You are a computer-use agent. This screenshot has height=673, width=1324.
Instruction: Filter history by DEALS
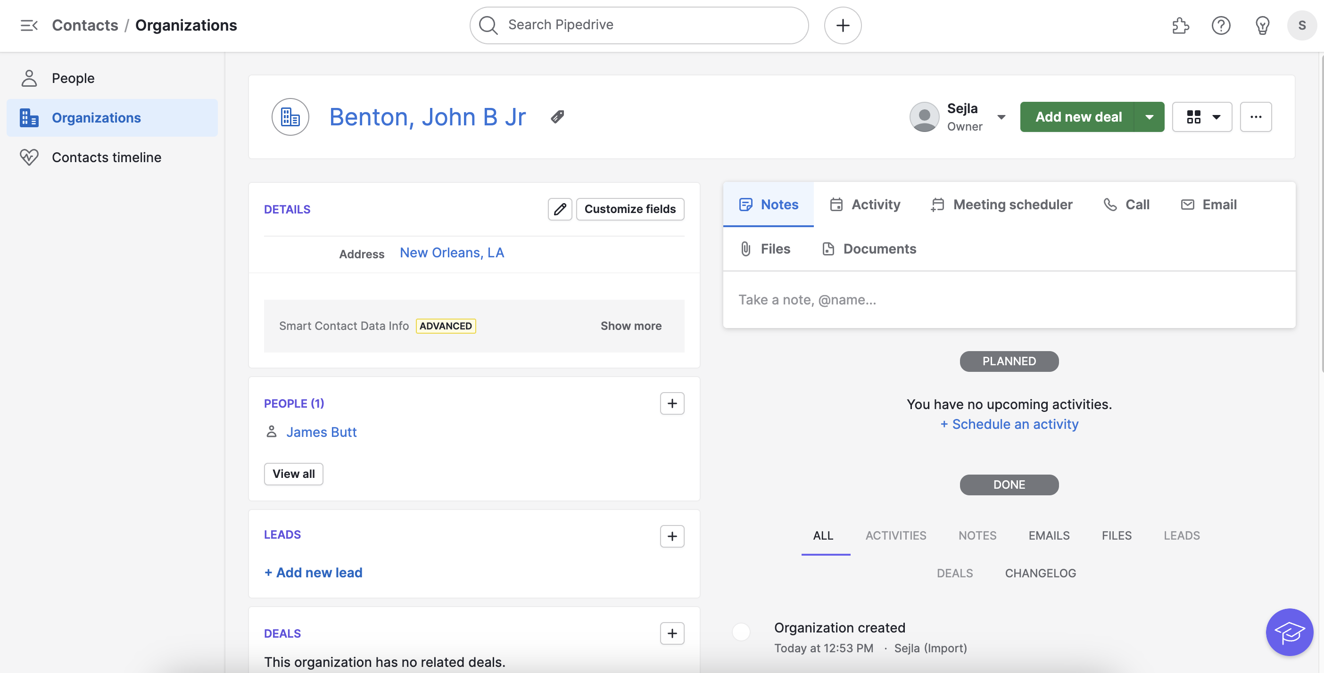tap(954, 573)
